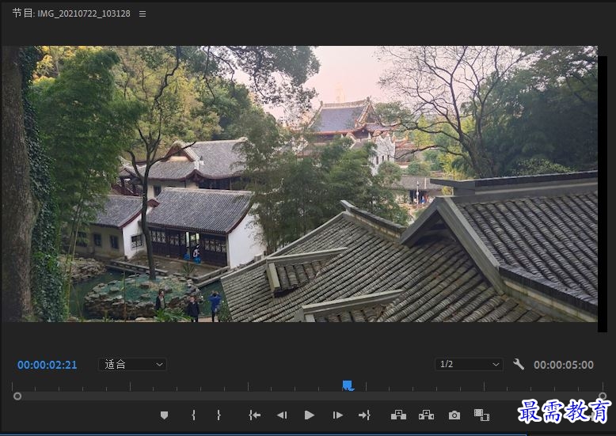Image resolution: width=616 pixels, height=436 pixels.
Task: Click the gray zoom scroll bar
Action: [310, 396]
